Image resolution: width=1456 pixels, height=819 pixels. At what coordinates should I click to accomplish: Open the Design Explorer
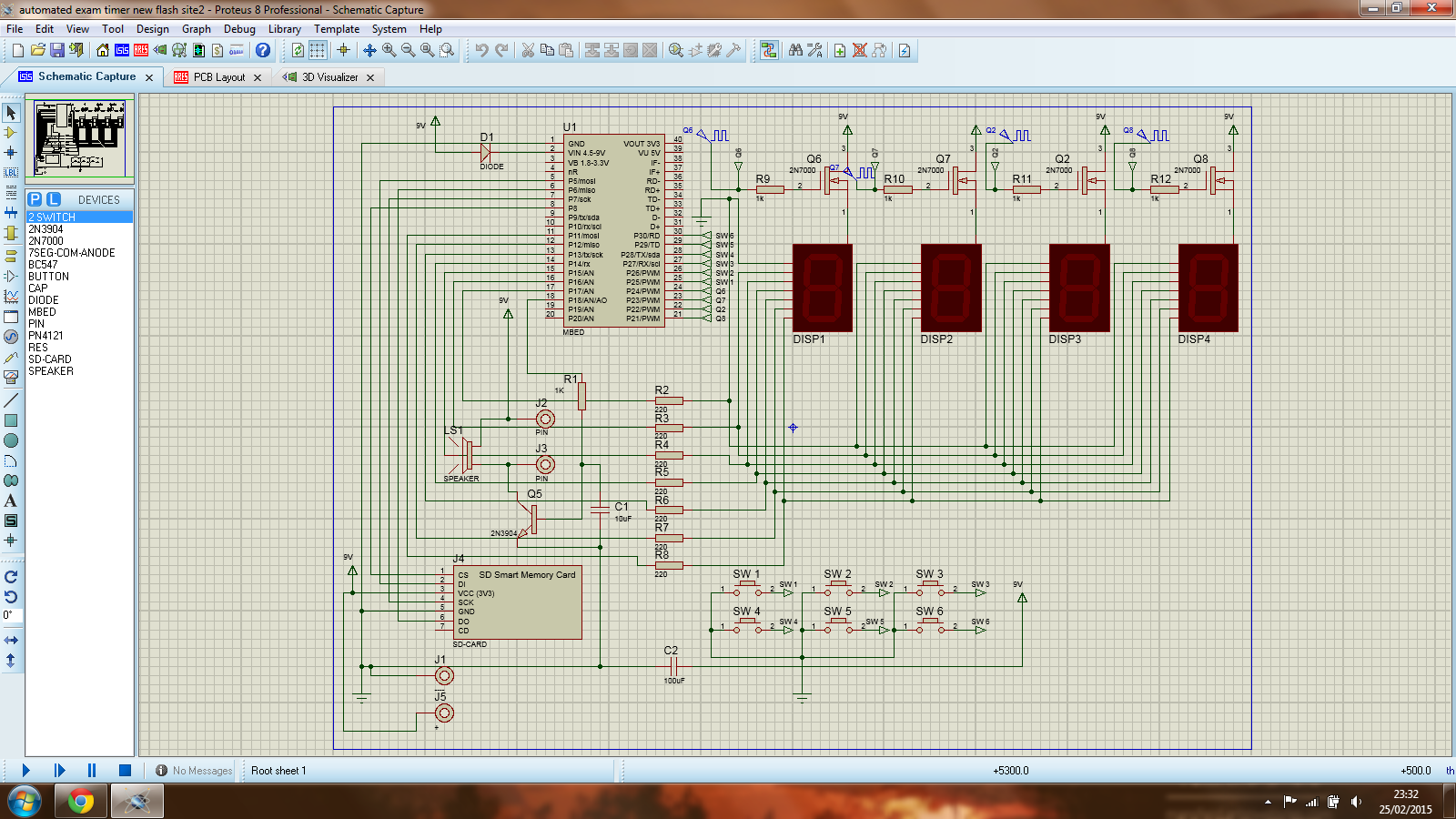[177, 50]
